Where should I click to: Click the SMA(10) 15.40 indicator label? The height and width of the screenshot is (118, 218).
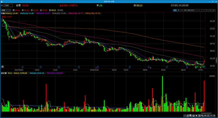[27, 13]
